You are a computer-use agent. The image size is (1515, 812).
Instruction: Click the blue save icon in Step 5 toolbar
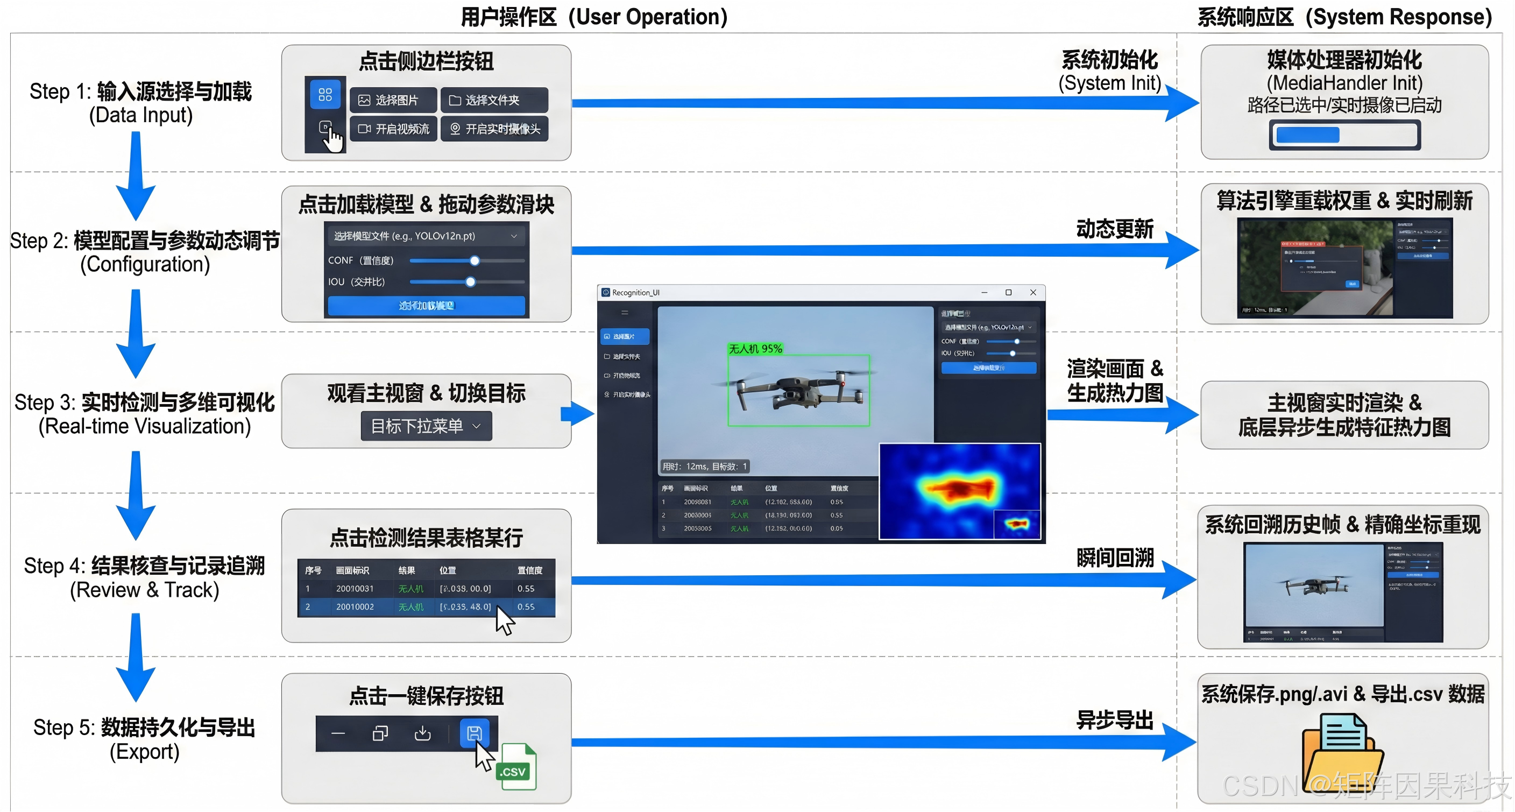point(474,732)
